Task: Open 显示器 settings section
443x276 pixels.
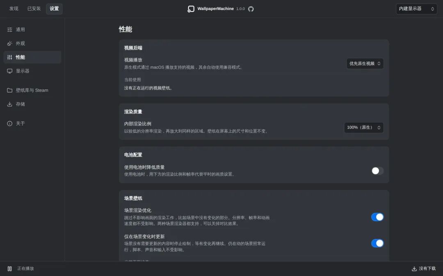Action: pos(32,71)
